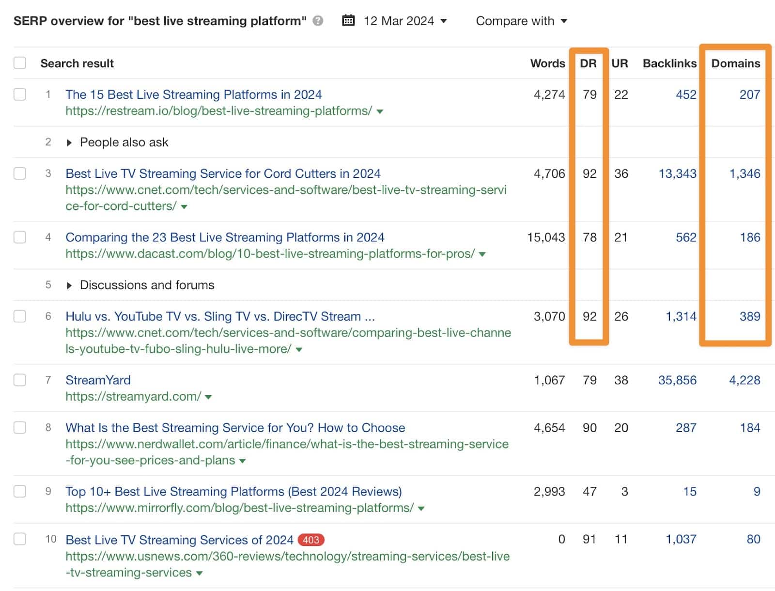Open the StreamYard title link
This screenshot has width=775, height=591.
pyautogui.click(x=98, y=380)
